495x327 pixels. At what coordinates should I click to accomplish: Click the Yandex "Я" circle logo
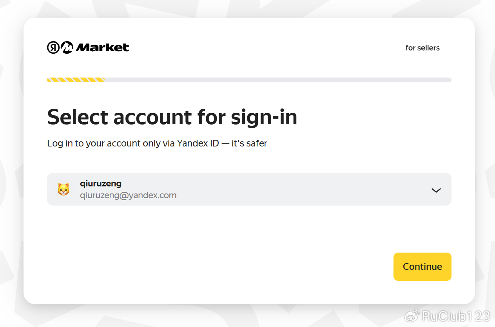53,48
